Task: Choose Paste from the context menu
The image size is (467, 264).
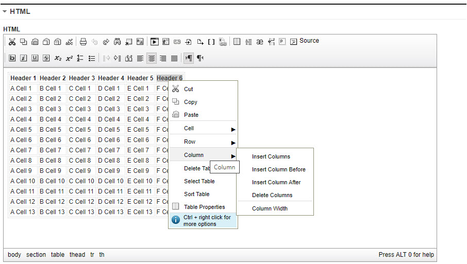Action: [204, 115]
